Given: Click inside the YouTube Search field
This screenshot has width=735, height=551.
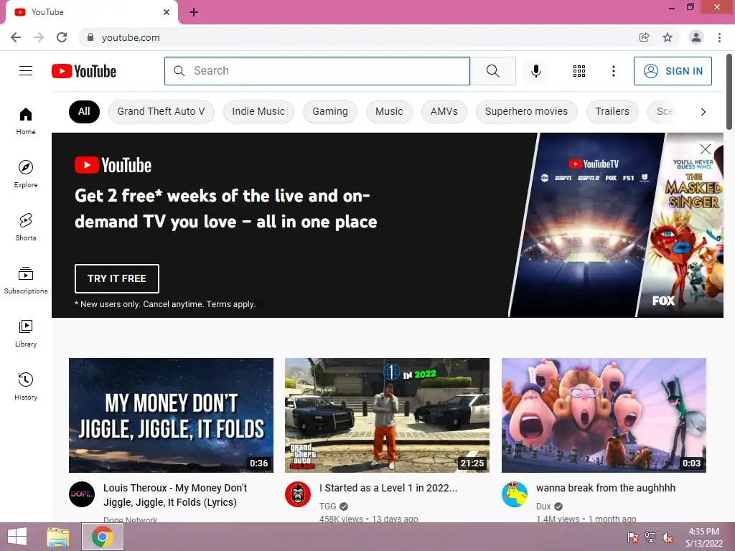Looking at the screenshot, I should [317, 71].
